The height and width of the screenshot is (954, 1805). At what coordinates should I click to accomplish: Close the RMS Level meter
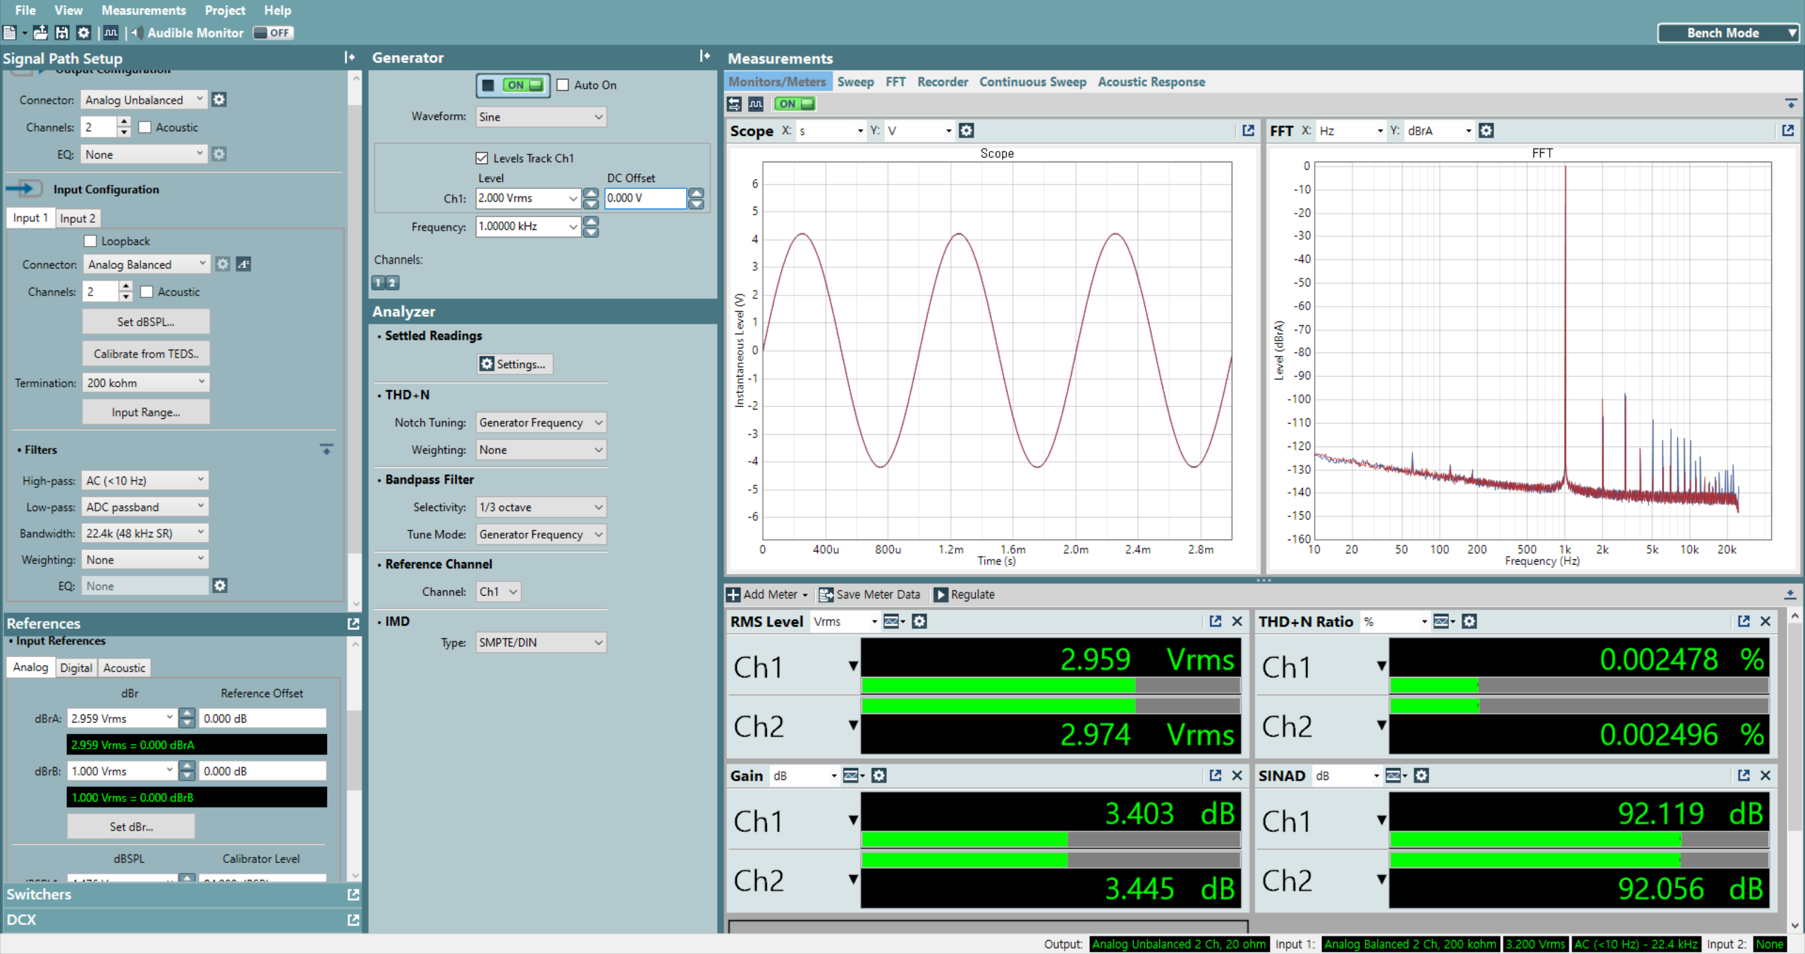click(1237, 621)
